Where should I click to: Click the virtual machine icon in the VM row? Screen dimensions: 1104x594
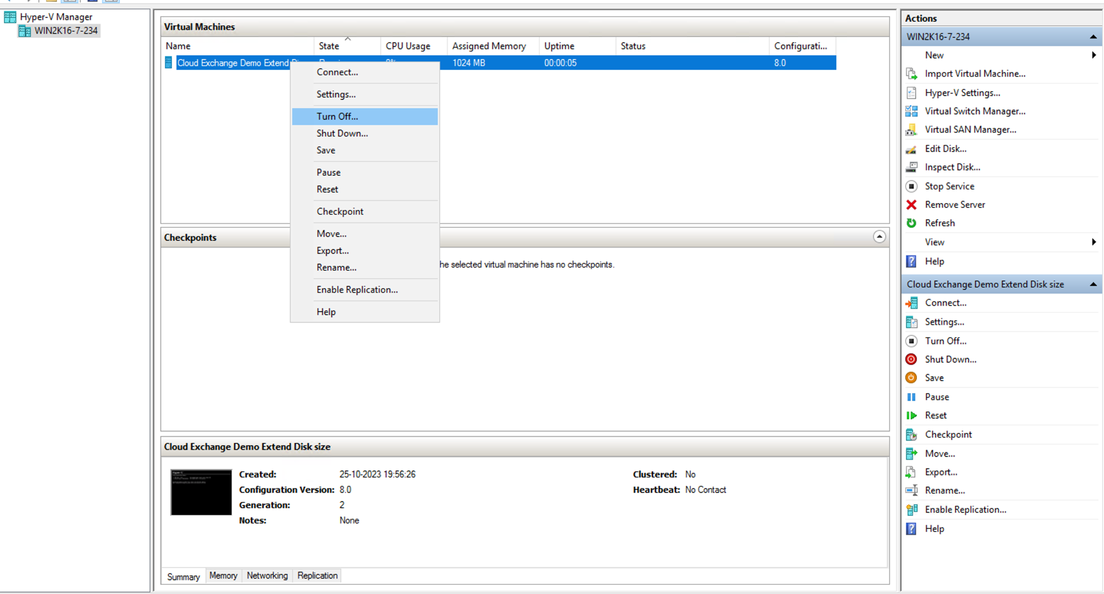pos(169,63)
